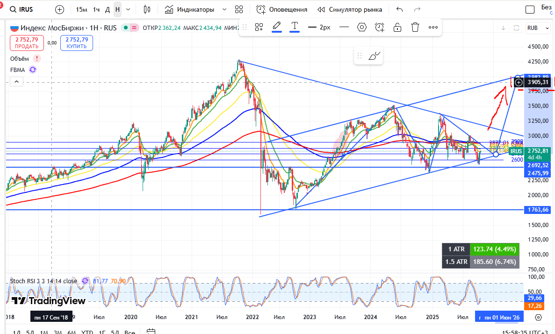This screenshot has width=555, height=334.
Task: Click the Объём indicator error icon
Action: pos(37,59)
